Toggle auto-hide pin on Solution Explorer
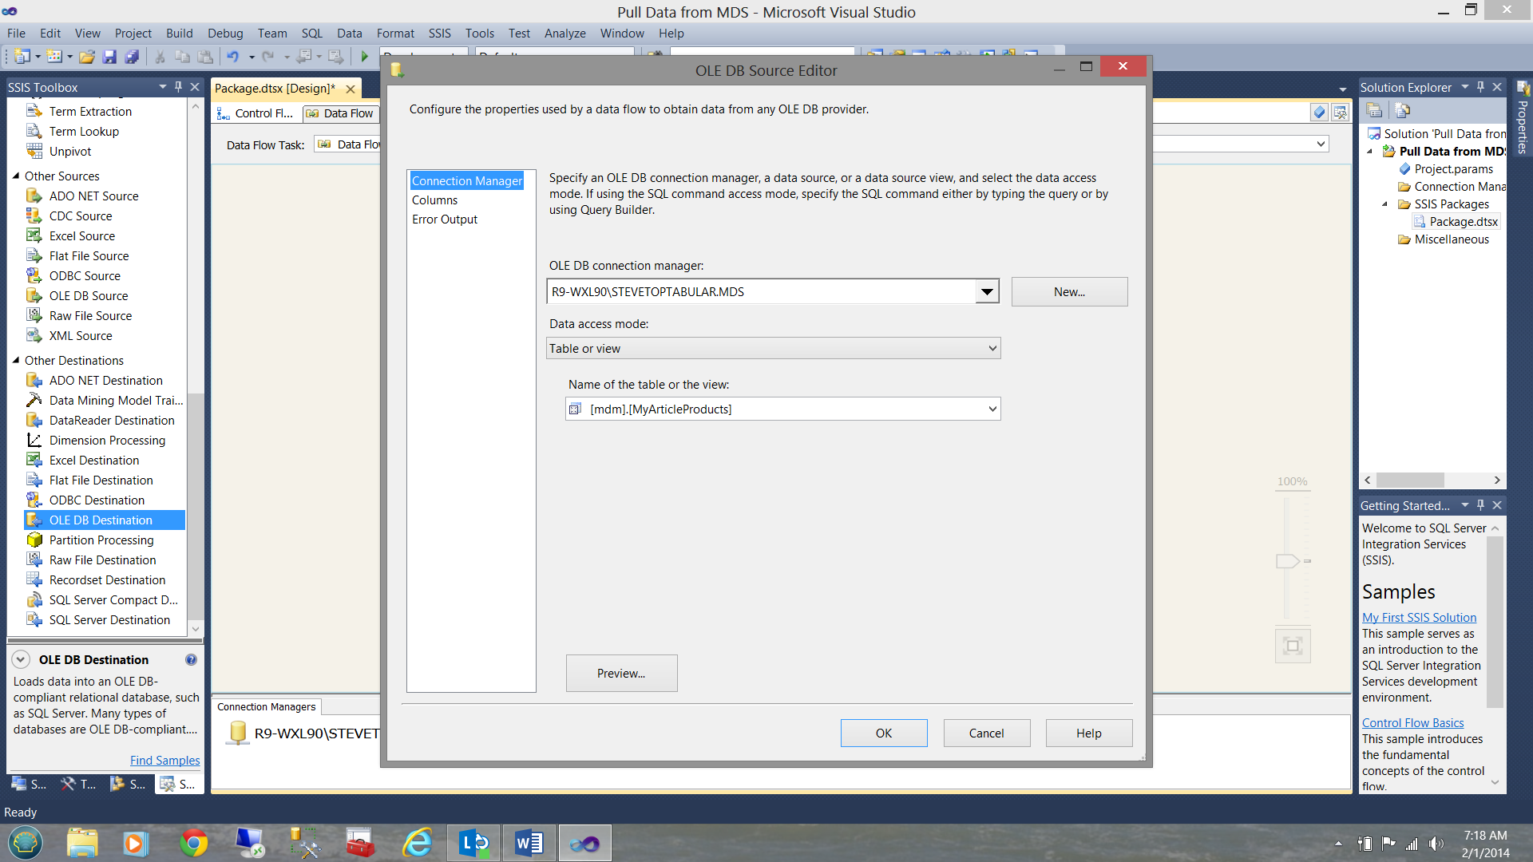Image resolution: width=1533 pixels, height=862 pixels. pyautogui.click(x=1481, y=87)
